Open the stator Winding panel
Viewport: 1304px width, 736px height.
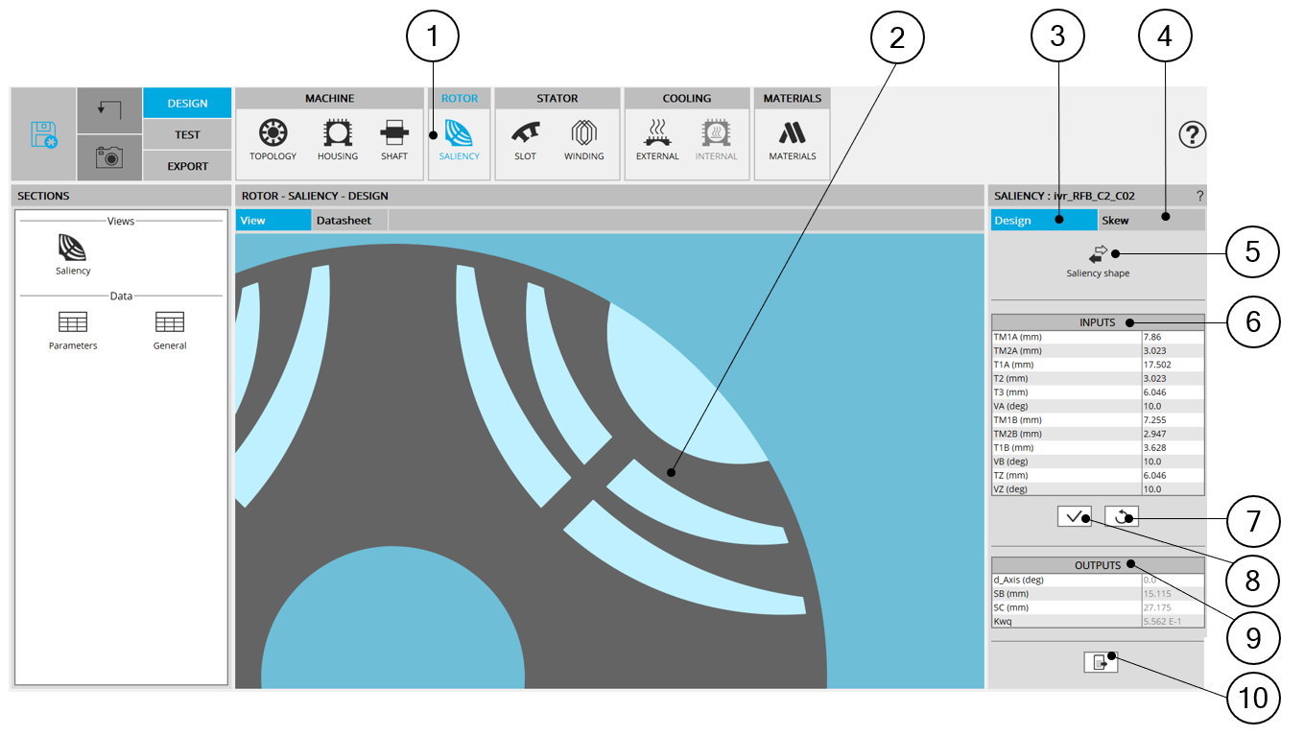[x=583, y=139]
